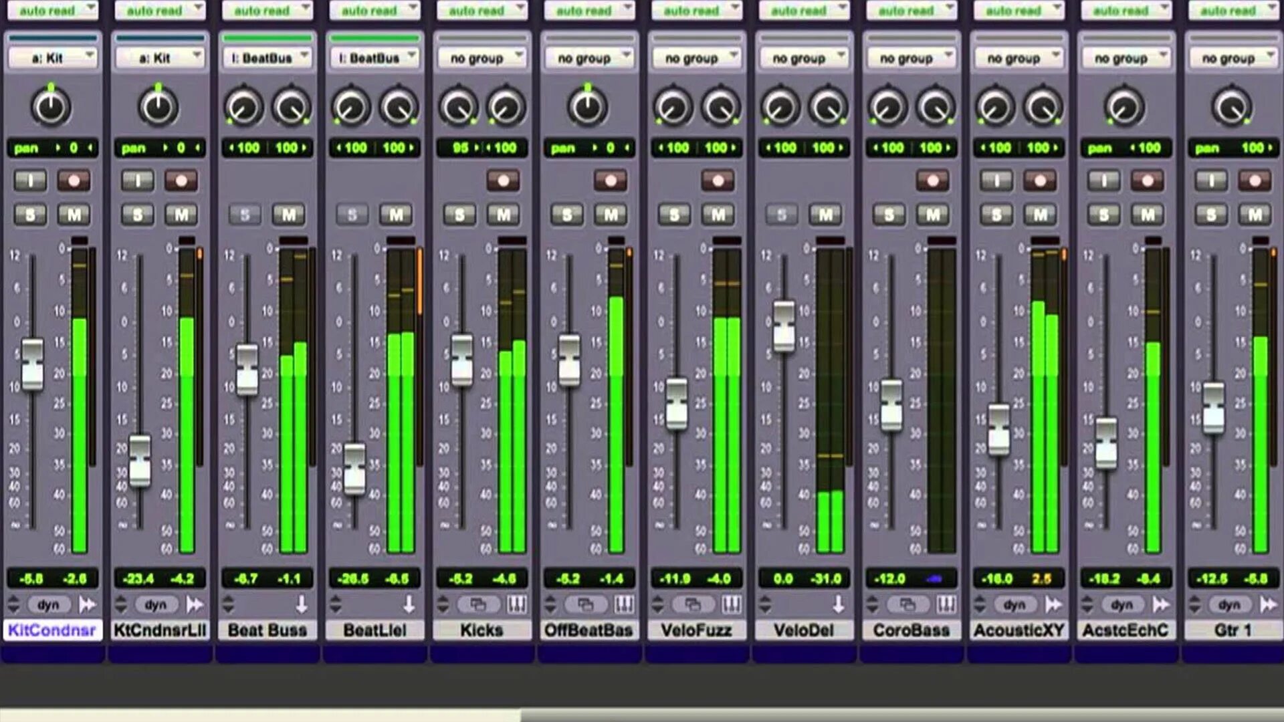This screenshot has height=722, width=1284.
Task: Click AcousticXY peak level readout 2.5
Action: tap(1041, 579)
